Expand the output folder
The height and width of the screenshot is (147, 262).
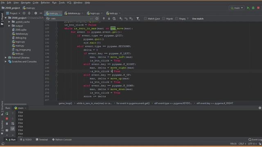[x=9, y=26]
